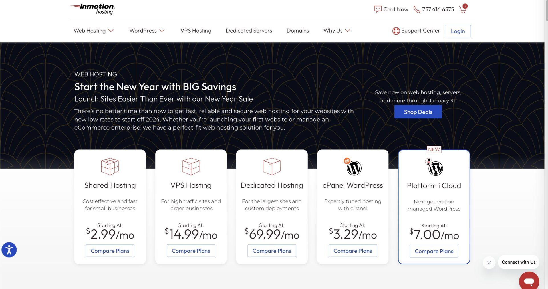Open the accessibility options icon
This screenshot has height=289, width=548.
[x=9, y=250]
